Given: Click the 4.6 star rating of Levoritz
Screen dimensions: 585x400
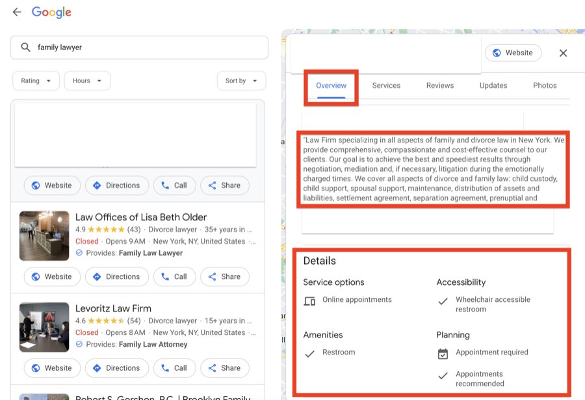Looking at the screenshot, I should pyautogui.click(x=108, y=321).
